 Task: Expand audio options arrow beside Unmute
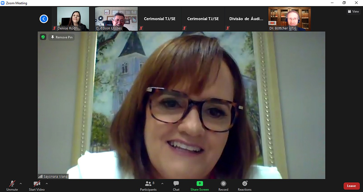(x=21, y=184)
